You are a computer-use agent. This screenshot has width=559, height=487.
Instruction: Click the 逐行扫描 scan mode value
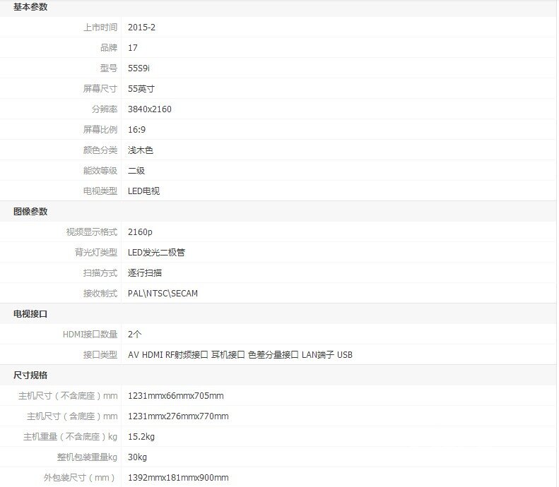point(145,273)
